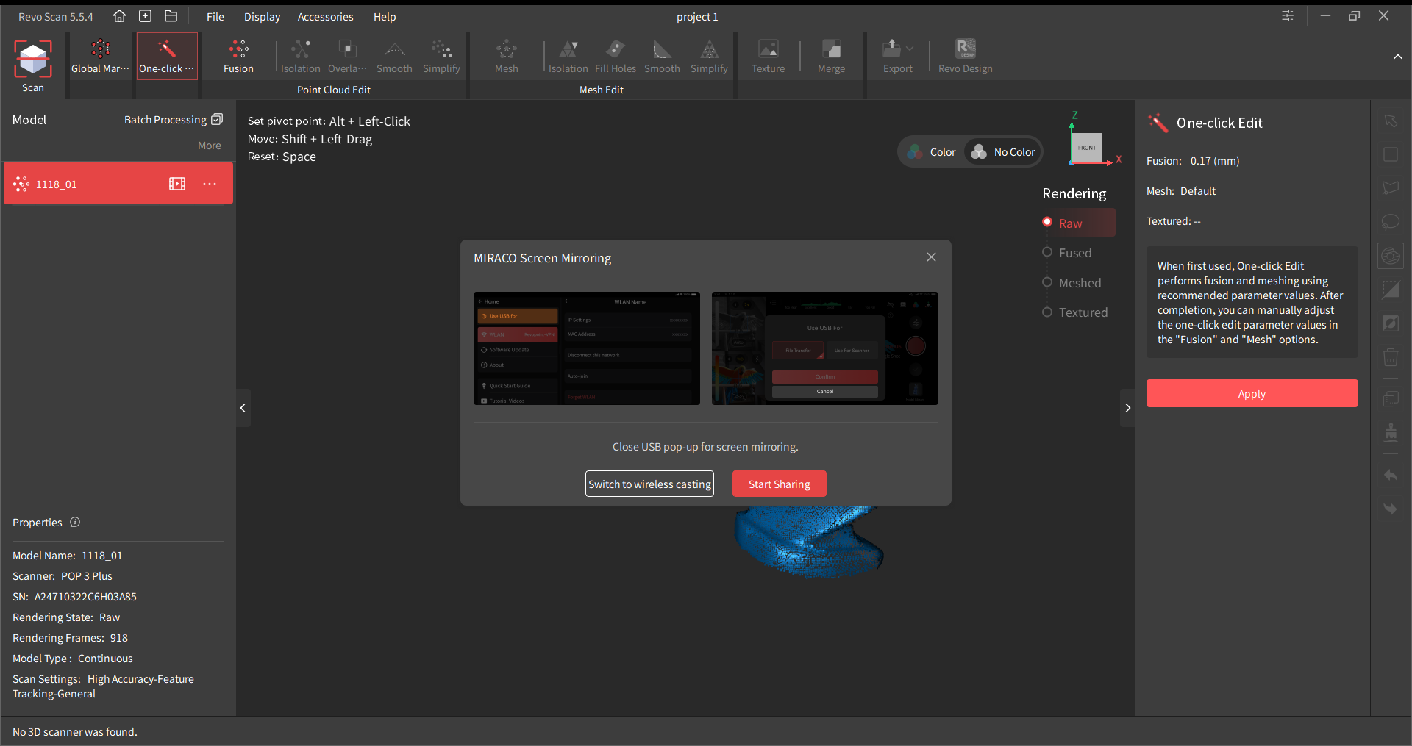The image size is (1412, 746).
Task: Click the Export tool
Action: [897, 57]
